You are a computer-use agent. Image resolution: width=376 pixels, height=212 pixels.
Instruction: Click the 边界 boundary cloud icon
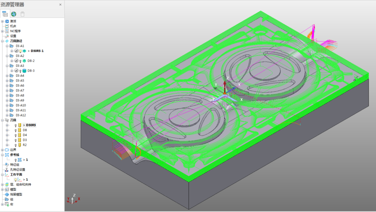coord(7,150)
